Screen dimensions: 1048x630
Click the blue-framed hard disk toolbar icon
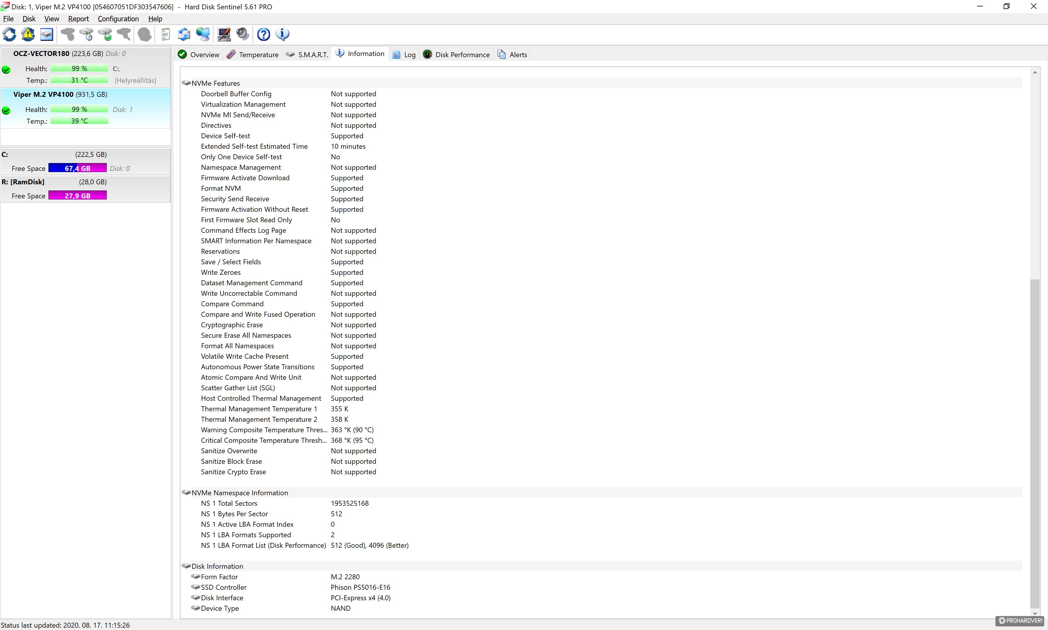[x=47, y=34]
